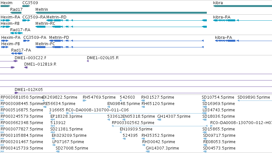Select the Meltrin-RD transcript label
This screenshot has width=272, height=153.
pyautogui.click(x=56, y=17)
